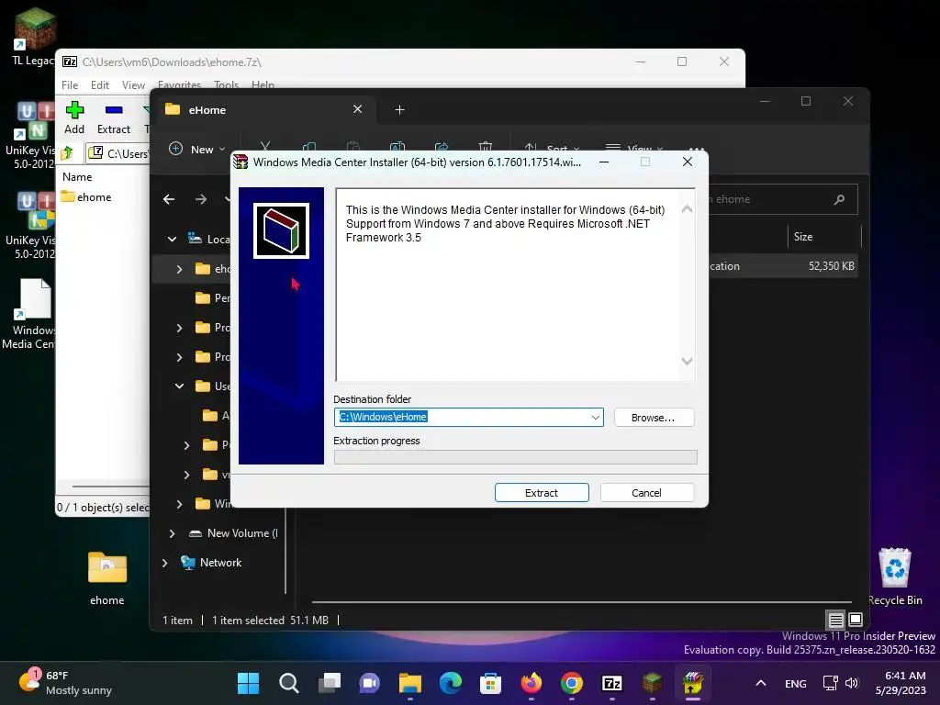Switch to large icons view layout icon
The image size is (940, 705).
(x=856, y=620)
